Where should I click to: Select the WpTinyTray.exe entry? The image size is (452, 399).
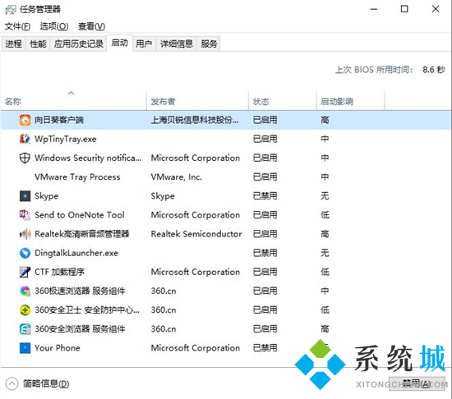66,139
